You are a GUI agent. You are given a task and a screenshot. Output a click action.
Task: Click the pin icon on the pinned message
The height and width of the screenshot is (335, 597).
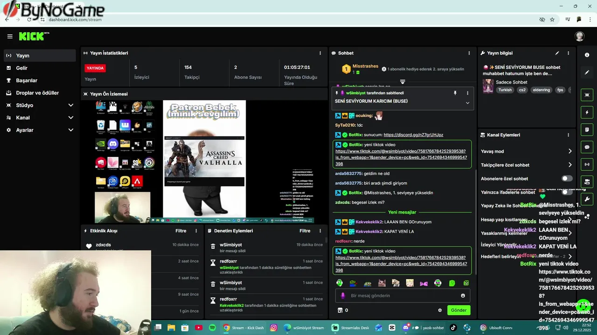(x=455, y=93)
